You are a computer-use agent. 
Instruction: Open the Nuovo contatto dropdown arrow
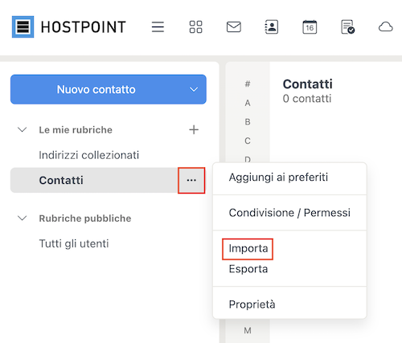click(x=194, y=89)
